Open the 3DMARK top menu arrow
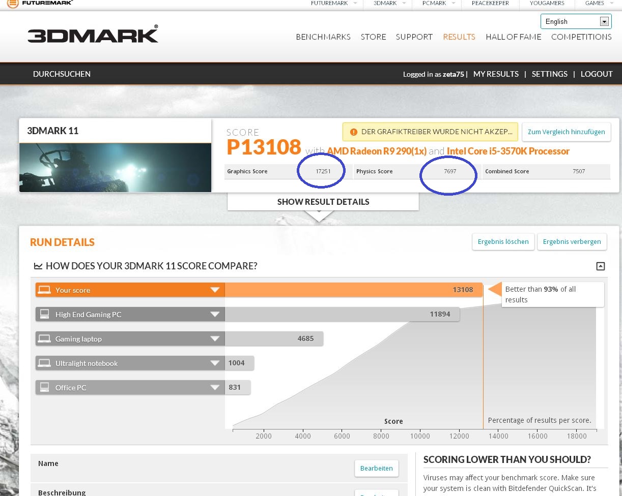This screenshot has height=496, width=622. 405,3
